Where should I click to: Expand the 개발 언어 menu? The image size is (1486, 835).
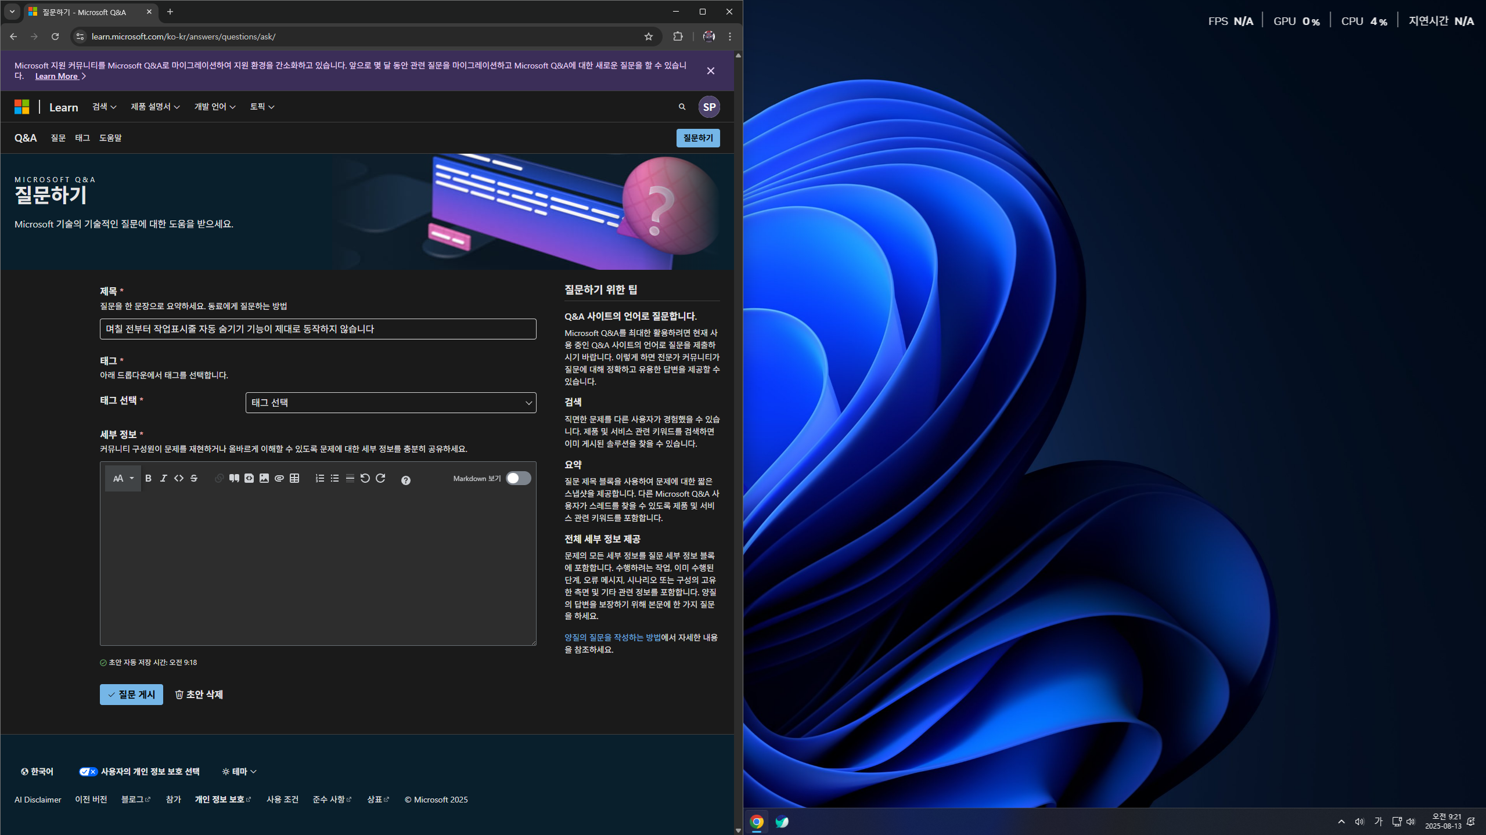click(215, 107)
